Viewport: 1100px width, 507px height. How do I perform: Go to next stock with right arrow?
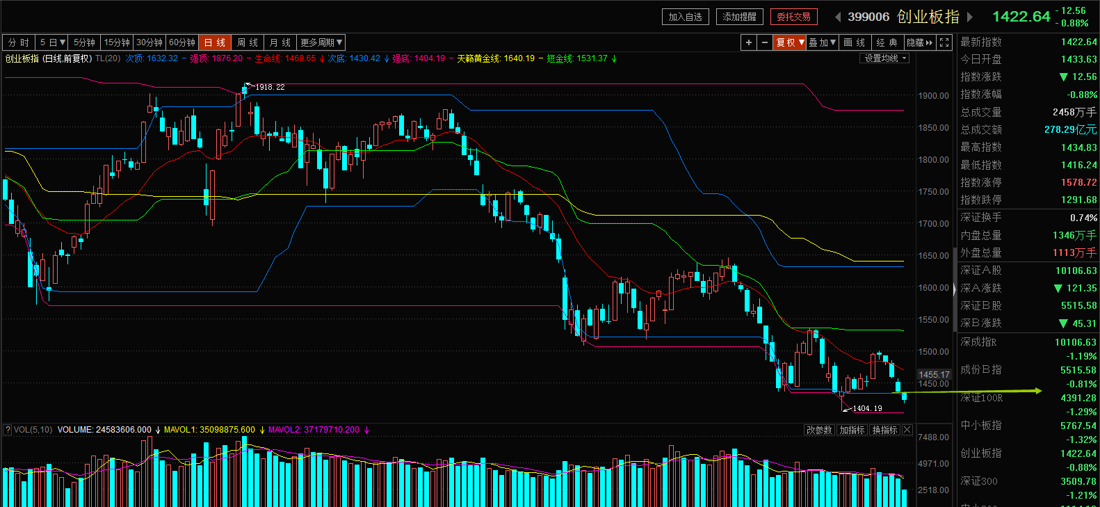point(970,17)
